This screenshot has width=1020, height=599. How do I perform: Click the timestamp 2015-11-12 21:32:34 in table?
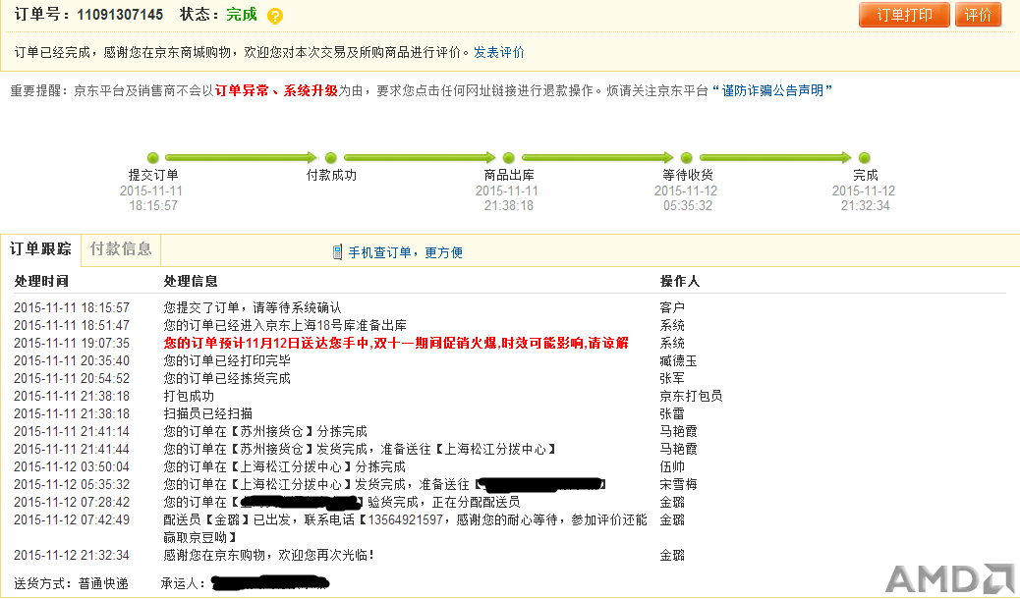pyautogui.click(x=72, y=556)
